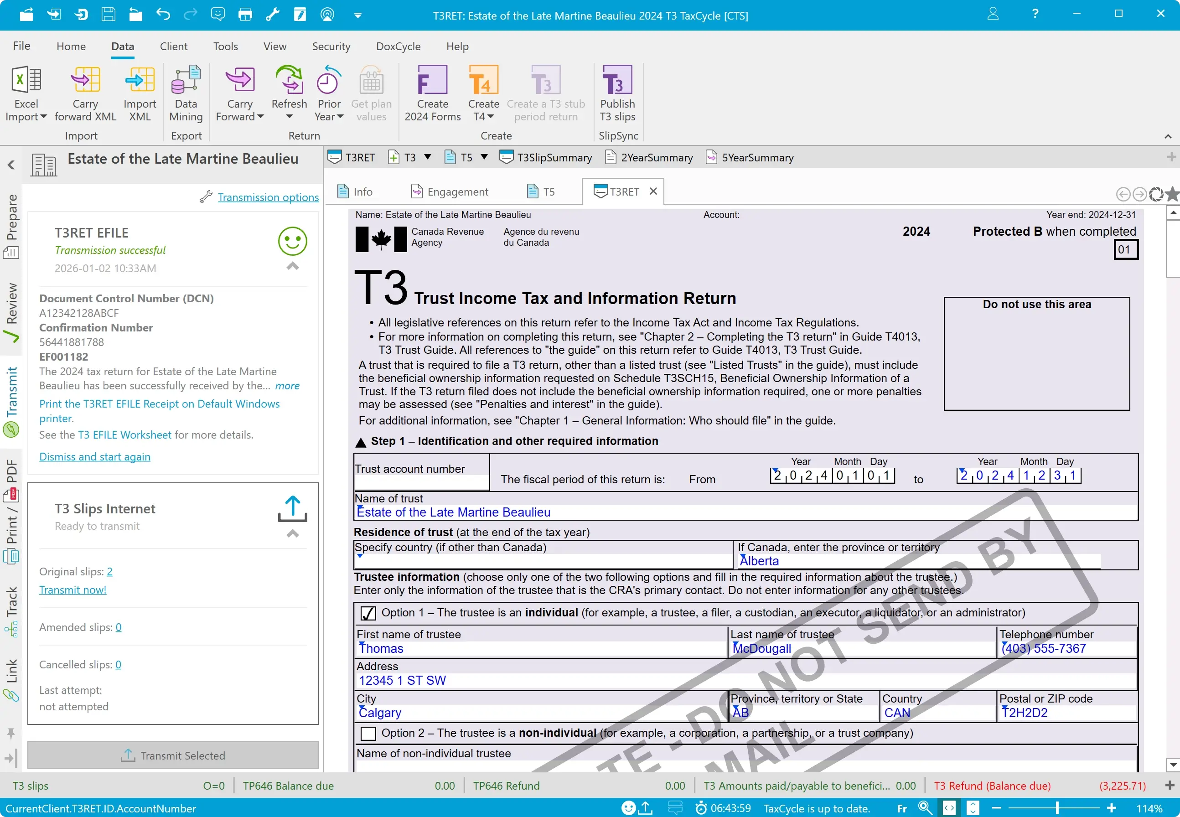
Task: Click the print icon in title bar
Action: click(x=245, y=14)
